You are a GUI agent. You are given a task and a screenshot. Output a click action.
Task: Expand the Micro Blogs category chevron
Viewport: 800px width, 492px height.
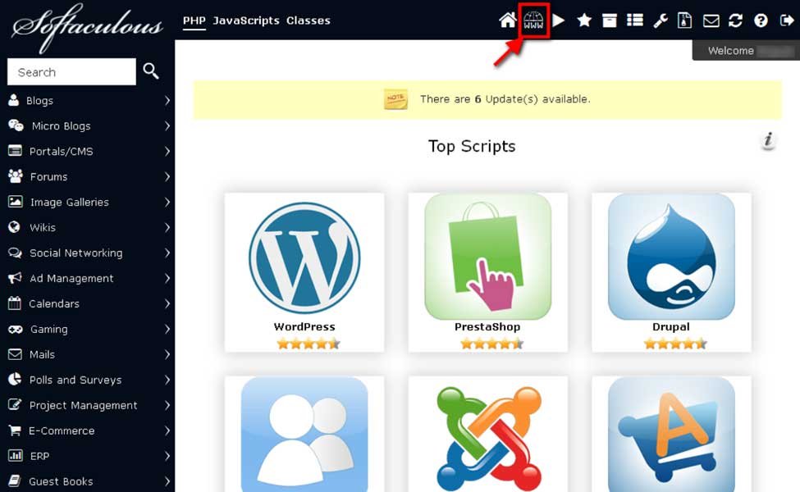click(167, 126)
